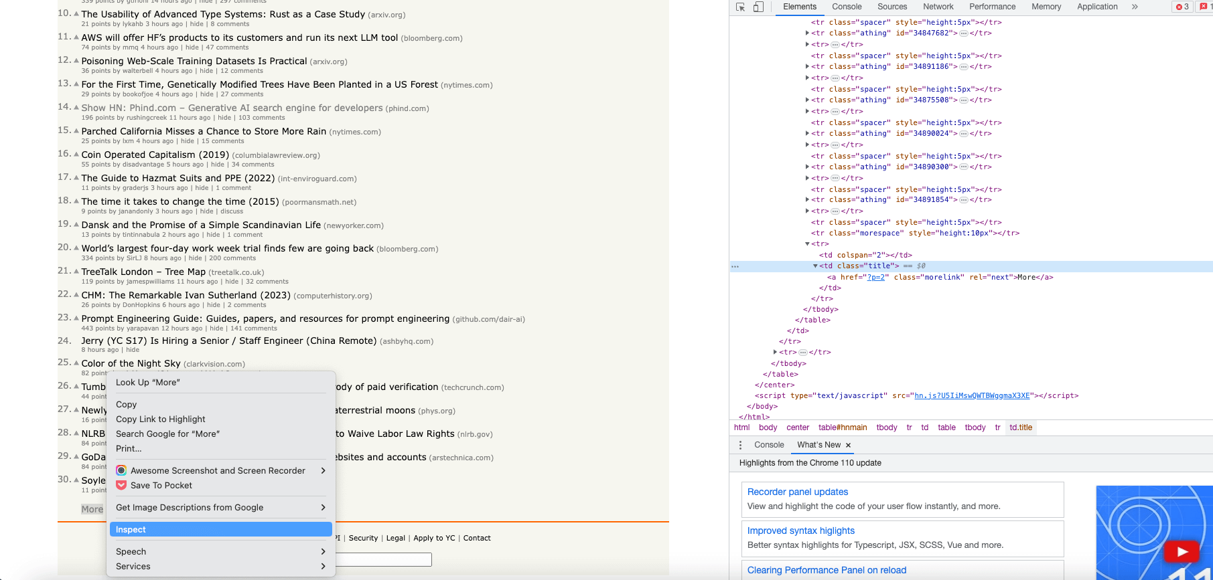This screenshot has width=1213, height=580.
Task: Click the red error count badge
Action: pos(1182,7)
